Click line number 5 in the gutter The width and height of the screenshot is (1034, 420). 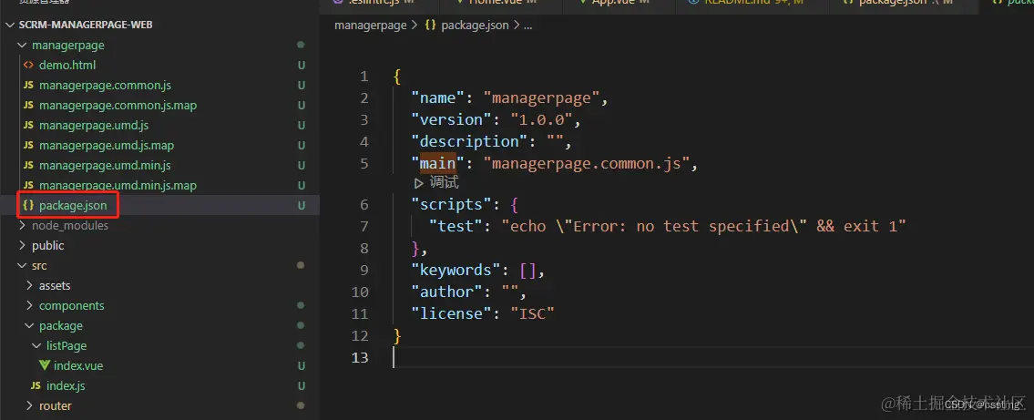coord(364,163)
